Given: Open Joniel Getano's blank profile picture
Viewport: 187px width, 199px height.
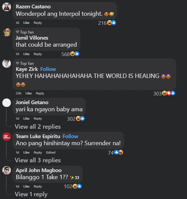Looking at the screenshot, I should pos(6,103).
